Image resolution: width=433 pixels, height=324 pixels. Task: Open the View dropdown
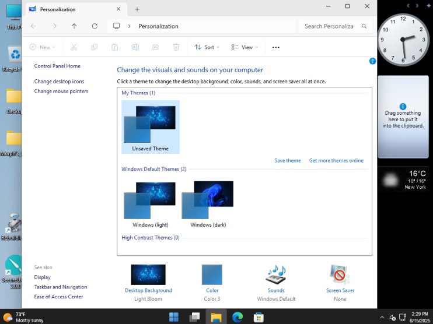(x=245, y=47)
